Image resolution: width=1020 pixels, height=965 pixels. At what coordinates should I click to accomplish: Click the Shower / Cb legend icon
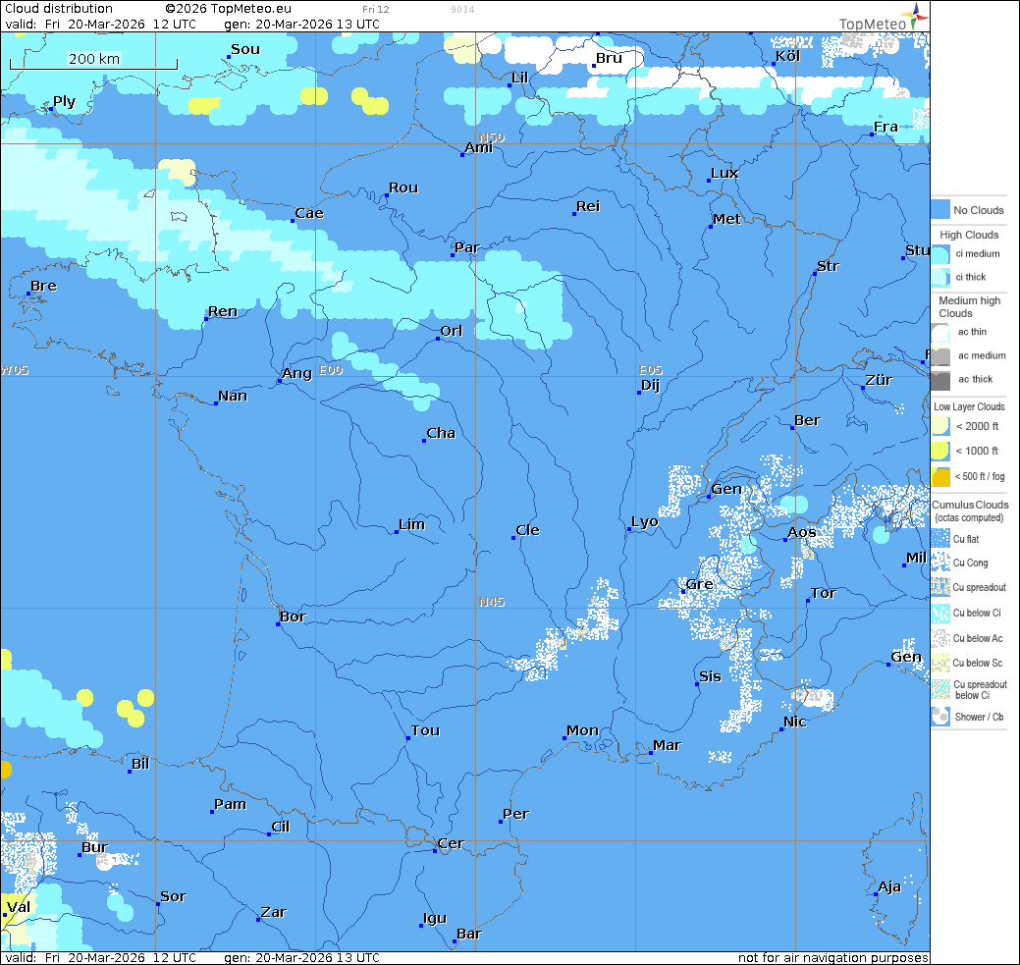click(940, 717)
